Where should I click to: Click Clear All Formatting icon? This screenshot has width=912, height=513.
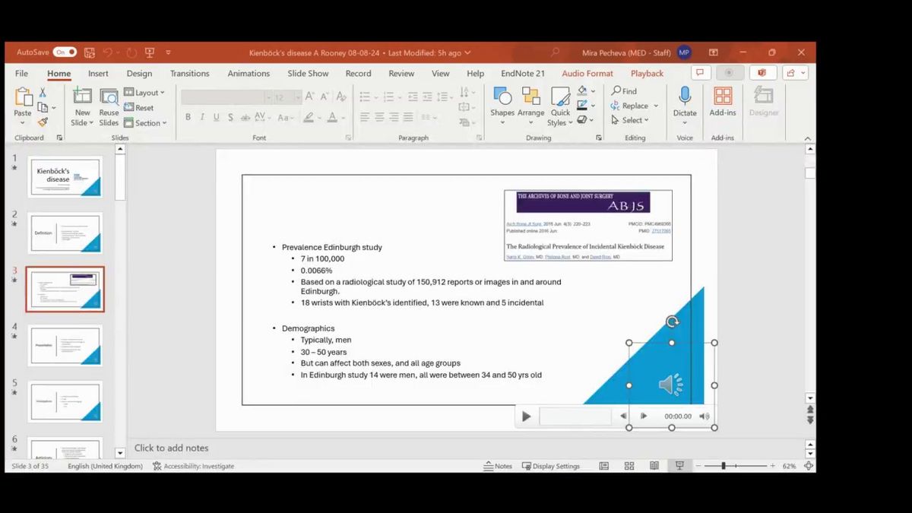(x=341, y=97)
